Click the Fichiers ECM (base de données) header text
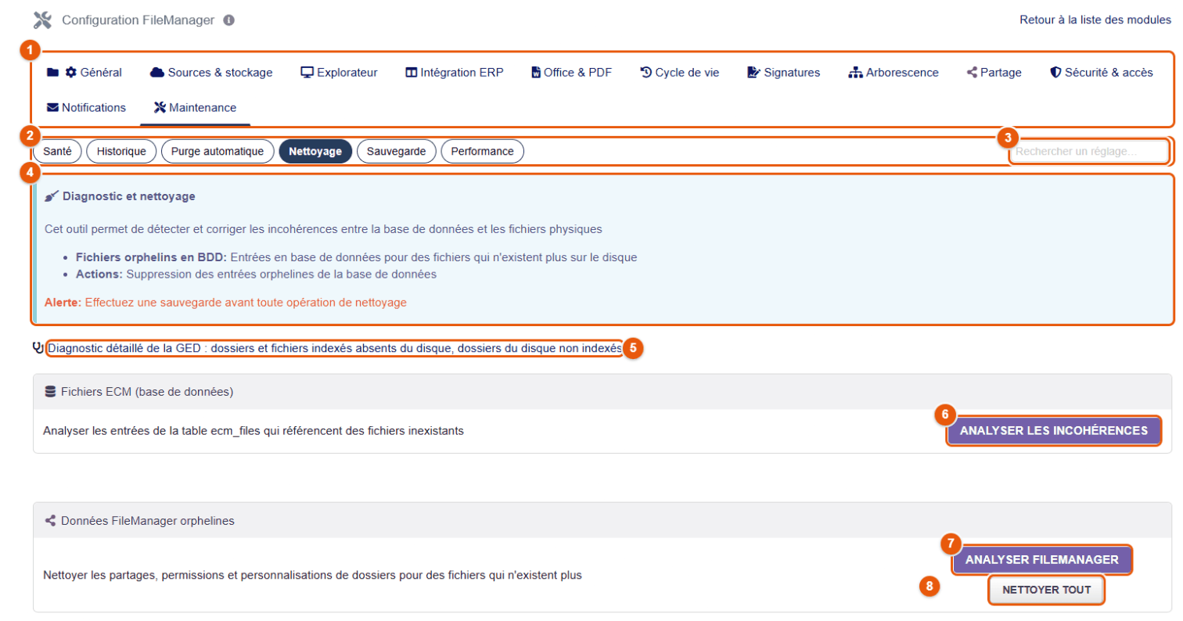The width and height of the screenshot is (1183, 621). click(x=147, y=392)
